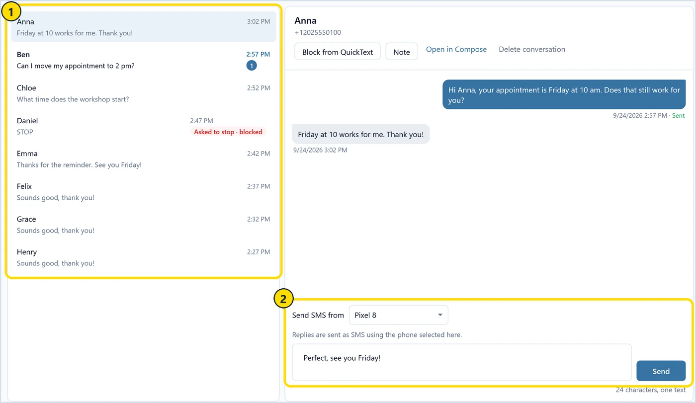The width and height of the screenshot is (696, 403).
Task: Click the 'Asked to stop · blocked' tag
Action: pos(228,132)
